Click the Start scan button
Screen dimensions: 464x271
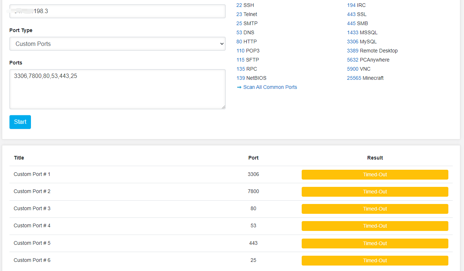tap(20, 122)
